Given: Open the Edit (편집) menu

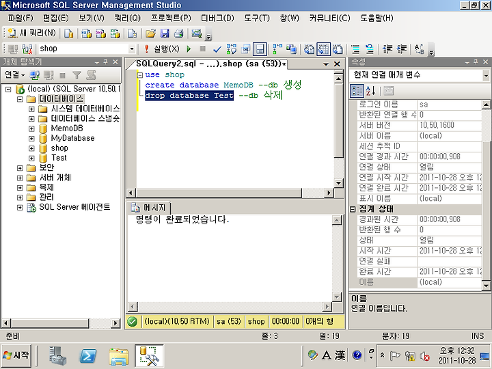Looking at the screenshot, I should tap(55, 18).
